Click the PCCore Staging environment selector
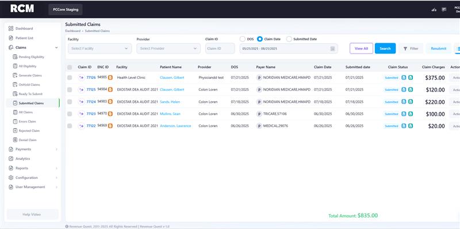This screenshot has height=229, width=460. coord(66,9)
